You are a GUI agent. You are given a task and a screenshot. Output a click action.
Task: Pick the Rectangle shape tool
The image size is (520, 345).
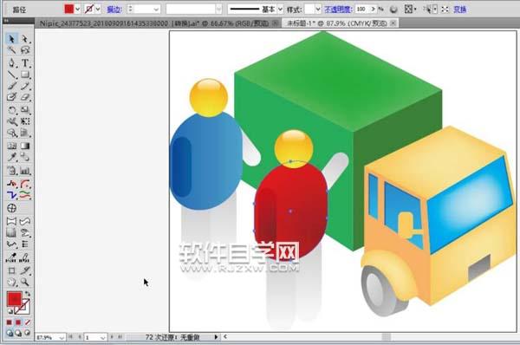tap(25, 75)
